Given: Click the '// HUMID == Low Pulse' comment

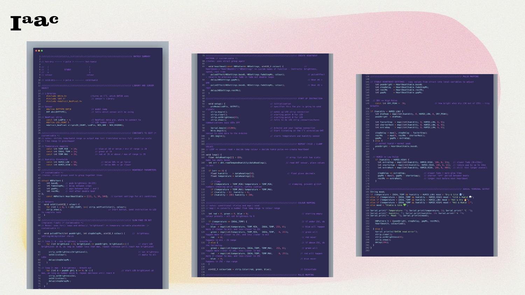Looking at the screenshot, I should [x=386, y=157].
